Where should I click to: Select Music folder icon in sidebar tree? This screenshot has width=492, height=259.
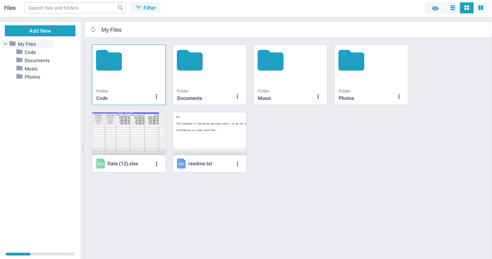click(19, 68)
